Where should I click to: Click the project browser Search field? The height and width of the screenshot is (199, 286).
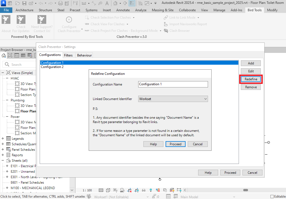[x=19, y=64]
